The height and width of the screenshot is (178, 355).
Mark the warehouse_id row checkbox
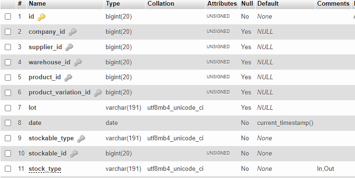coord(8,62)
